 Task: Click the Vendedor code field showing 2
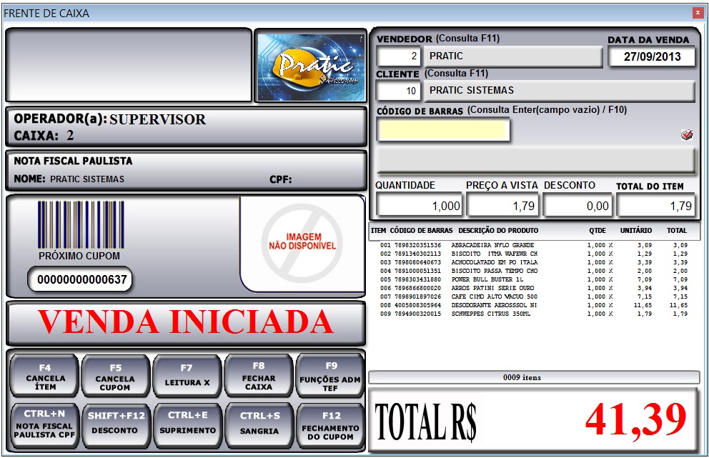point(399,56)
